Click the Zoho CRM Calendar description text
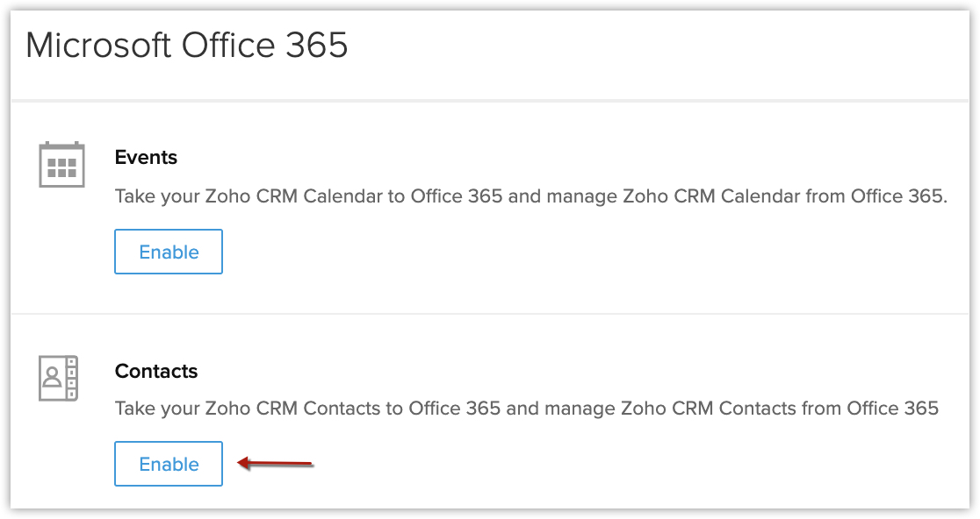980x519 pixels. 530,196
